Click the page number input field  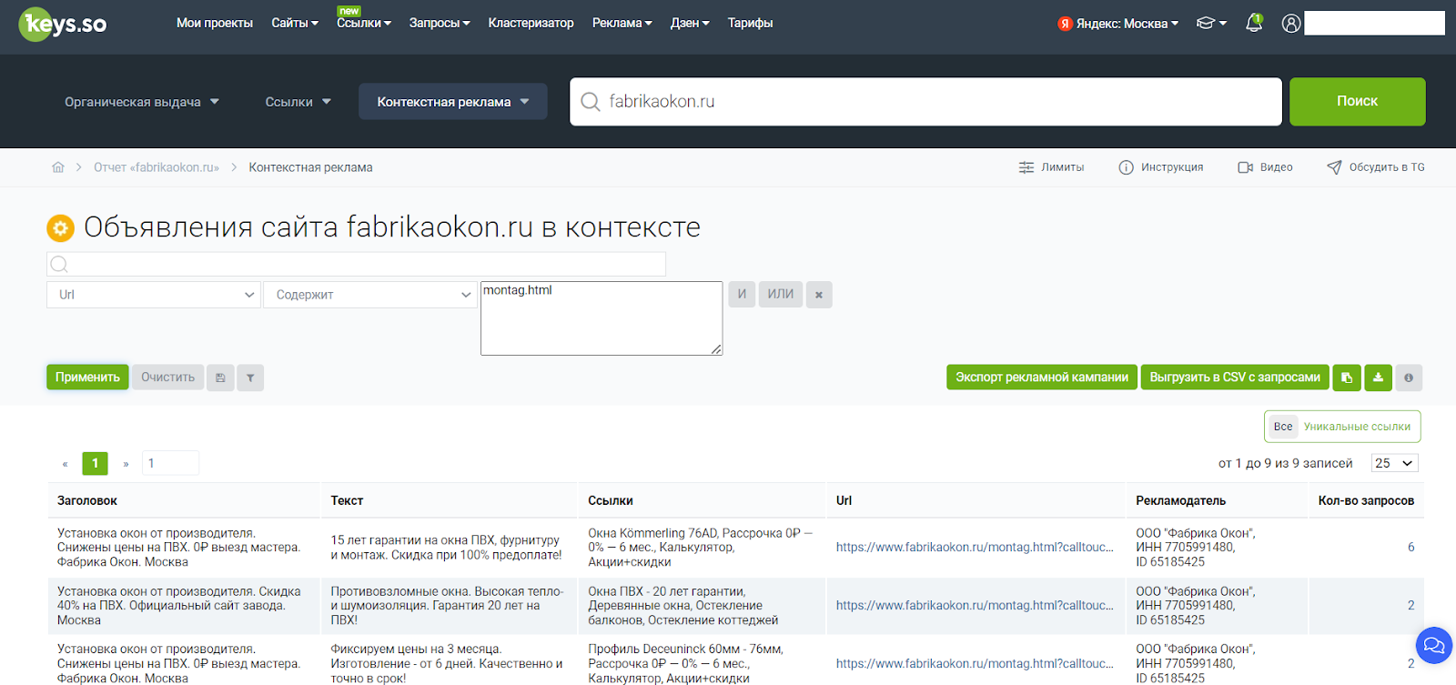[169, 463]
